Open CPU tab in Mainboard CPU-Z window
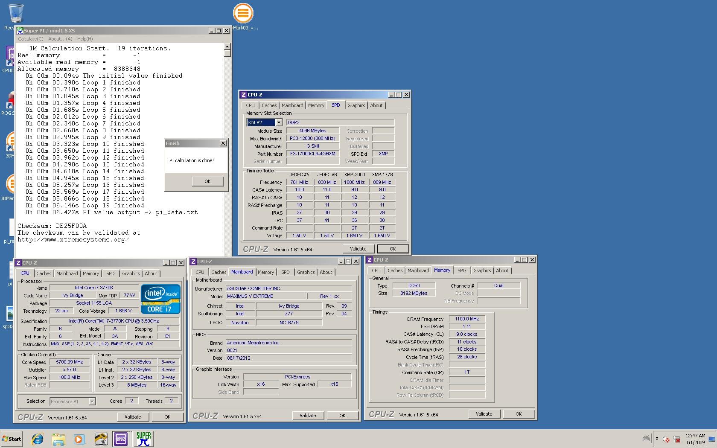Viewport: 717px width, 448px height. click(x=200, y=272)
